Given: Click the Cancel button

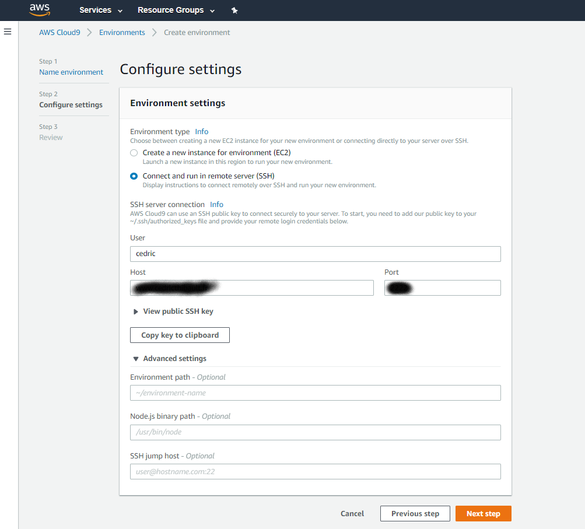Looking at the screenshot, I should point(352,513).
